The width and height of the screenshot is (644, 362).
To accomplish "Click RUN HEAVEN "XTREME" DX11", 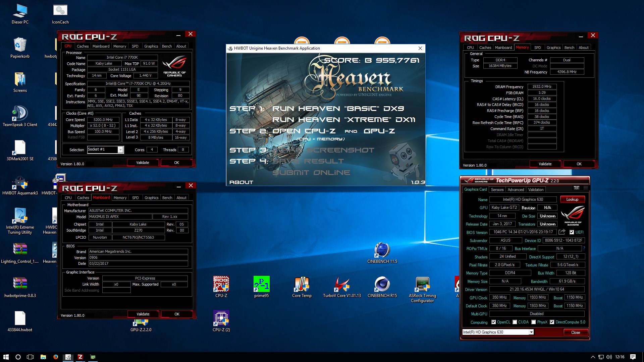I will (344, 120).
